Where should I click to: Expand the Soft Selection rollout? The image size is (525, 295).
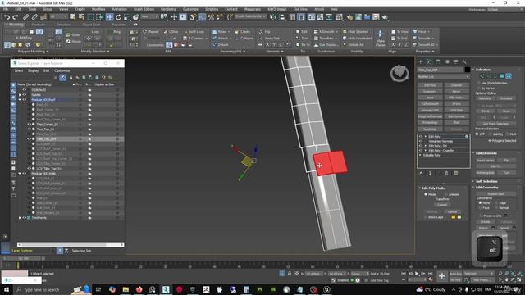tap(486, 181)
